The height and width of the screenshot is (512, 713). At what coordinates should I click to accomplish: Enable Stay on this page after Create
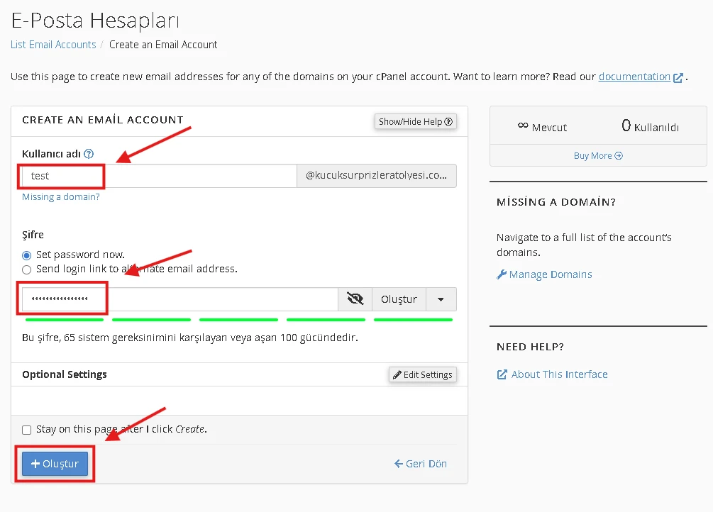click(x=26, y=429)
